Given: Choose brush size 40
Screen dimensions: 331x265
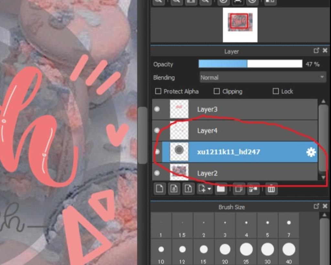Looking at the screenshot, I should (x=289, y=252).
